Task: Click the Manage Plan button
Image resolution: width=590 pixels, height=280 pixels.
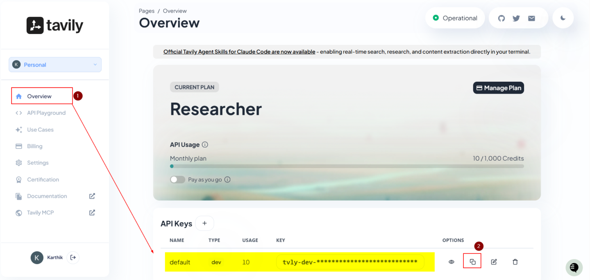Action: tap(498, 88)
